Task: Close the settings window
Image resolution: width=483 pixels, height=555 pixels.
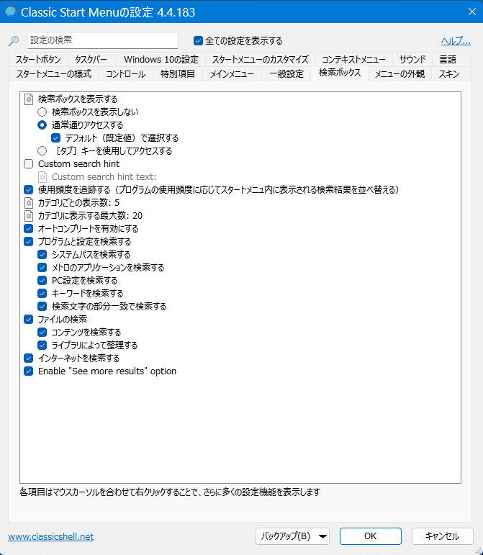Action: pyautogui.click(x=472, y=12)
